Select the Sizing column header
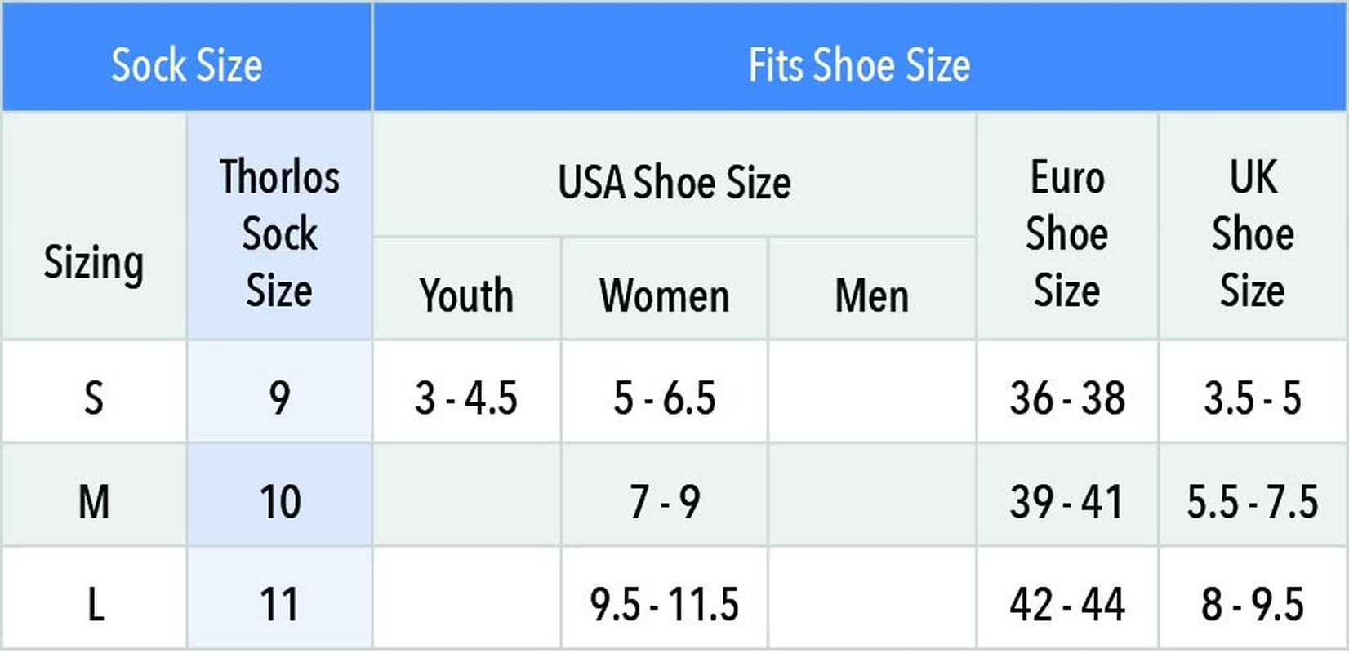 pos(94,263)
